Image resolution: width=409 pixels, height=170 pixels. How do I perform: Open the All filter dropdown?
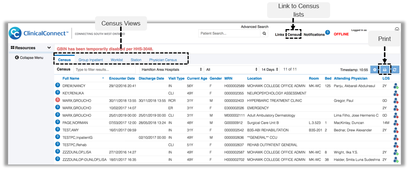pyautogui.click(x=231, y=69)
